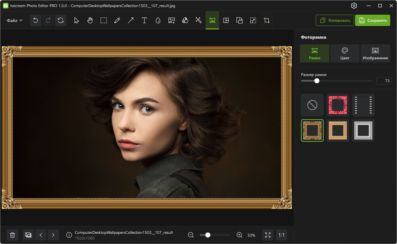This screenshot has width=397, height=244.
Task: Open the Изображение frame tab
Action: tap(375, 53)
